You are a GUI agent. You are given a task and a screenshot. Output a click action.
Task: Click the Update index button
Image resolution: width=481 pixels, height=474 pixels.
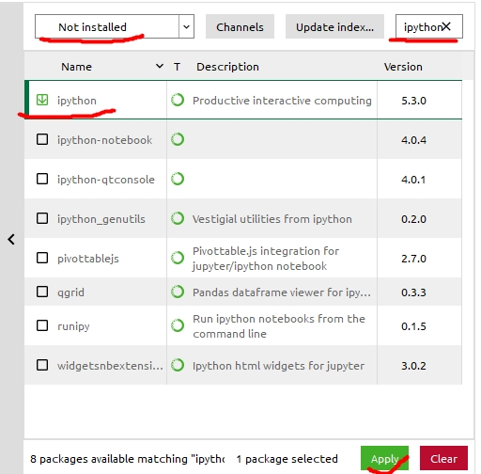pos(334,27)
